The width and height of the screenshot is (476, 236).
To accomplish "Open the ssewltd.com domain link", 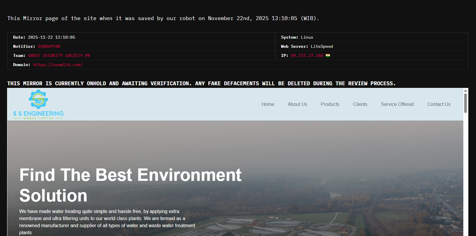I will [58, 65].
